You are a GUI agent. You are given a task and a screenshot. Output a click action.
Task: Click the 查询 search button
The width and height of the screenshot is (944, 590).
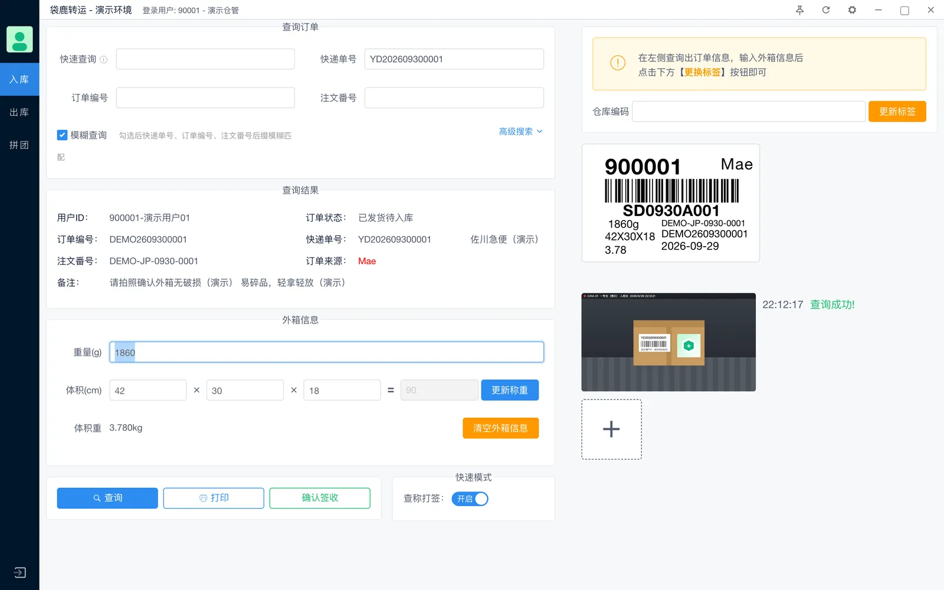click(x=107, y=498)
